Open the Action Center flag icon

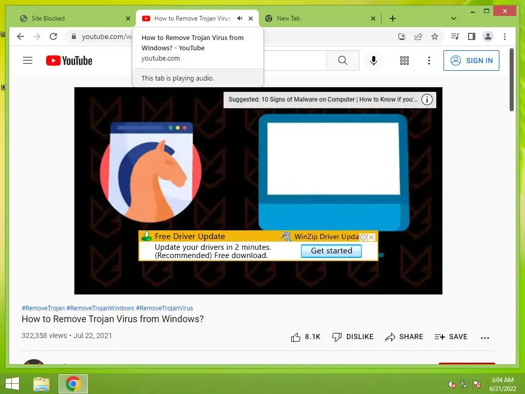pyautogui.click(x=476, y=384)
